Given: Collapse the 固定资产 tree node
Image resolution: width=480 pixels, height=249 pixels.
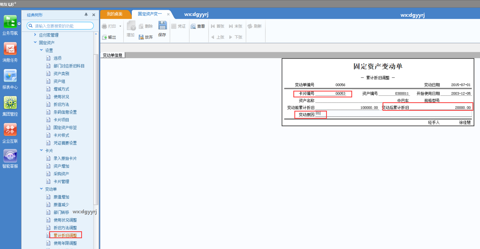Looking at the screenshot, I should point(35,42).
